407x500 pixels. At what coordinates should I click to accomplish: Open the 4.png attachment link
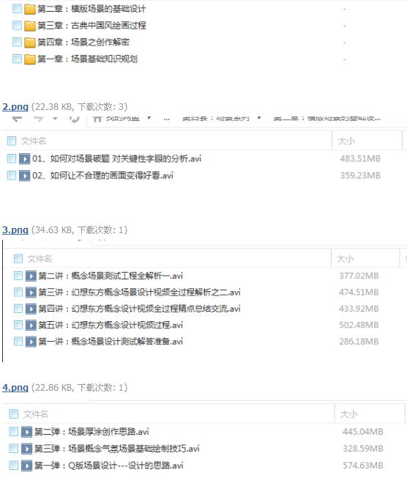[15, 387]
